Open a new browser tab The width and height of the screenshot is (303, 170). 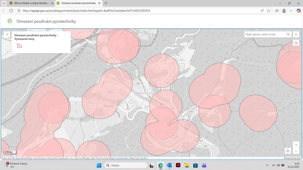click(106, 3)
